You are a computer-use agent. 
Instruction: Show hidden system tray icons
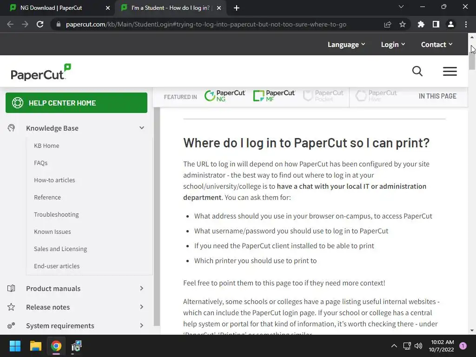[x=394, y=346]
